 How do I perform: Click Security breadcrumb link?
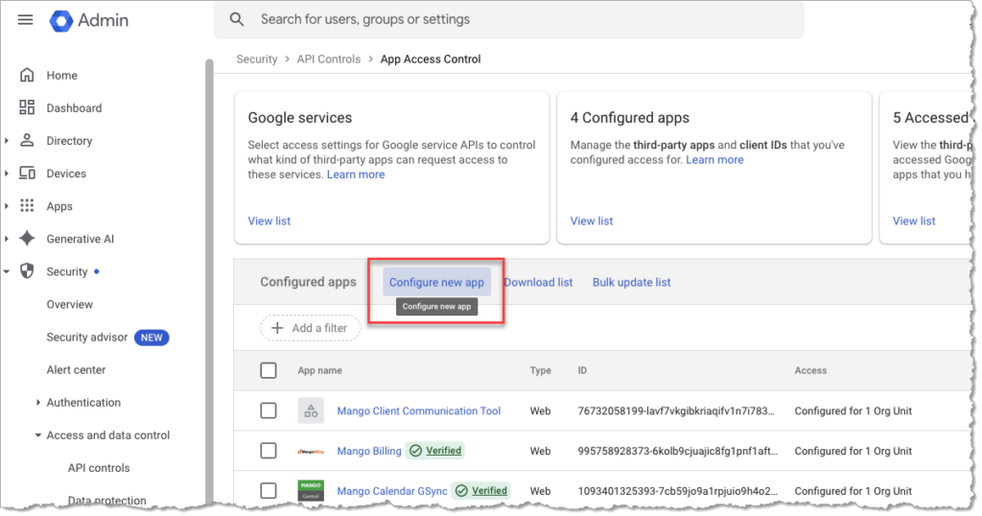[257, 59]
